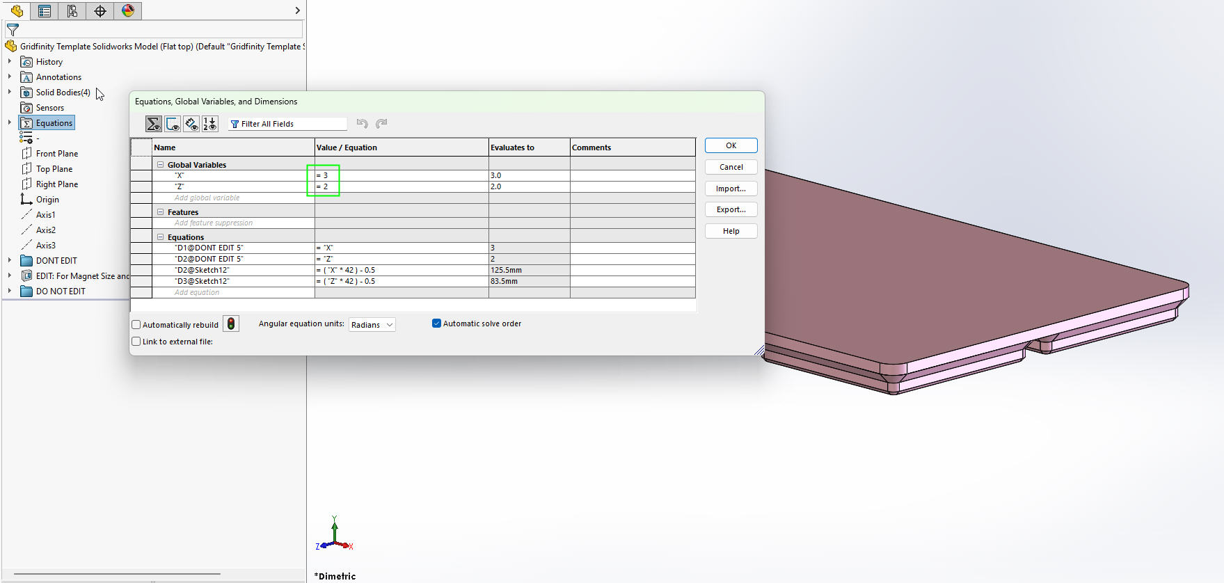
Task: Collapse the Global Variables section
Action: coord(161,165)
